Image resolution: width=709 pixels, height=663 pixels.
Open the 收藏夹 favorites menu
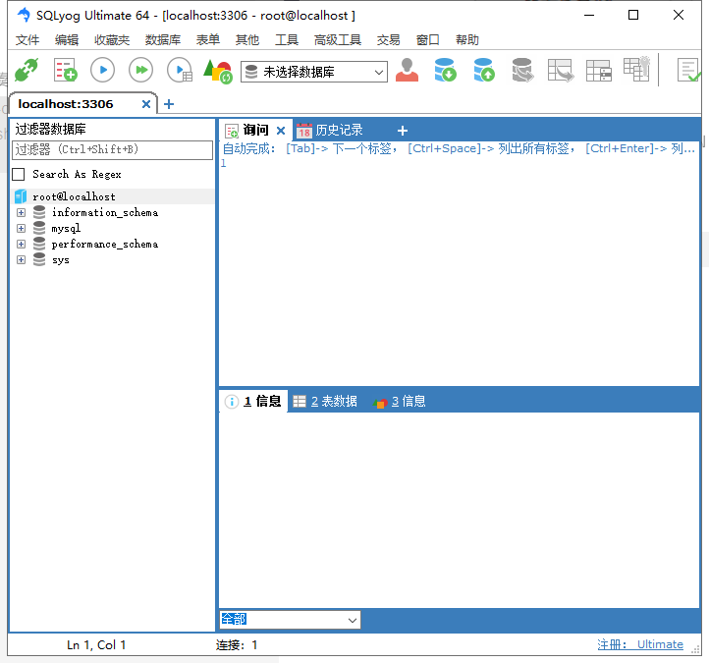[x=112, y=40]
